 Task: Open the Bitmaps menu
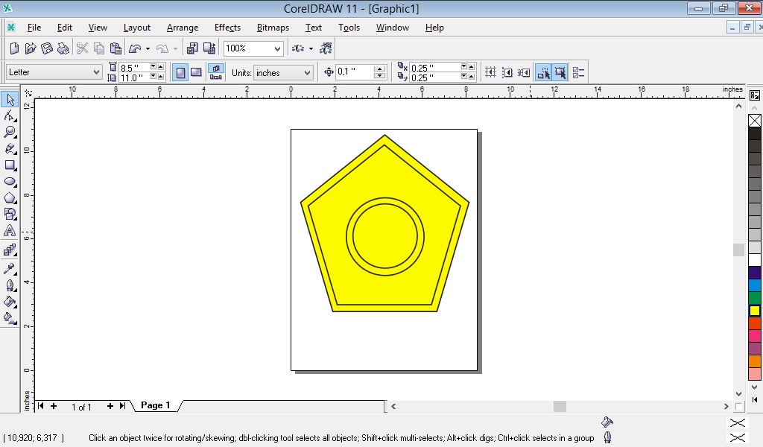[273, 28]
